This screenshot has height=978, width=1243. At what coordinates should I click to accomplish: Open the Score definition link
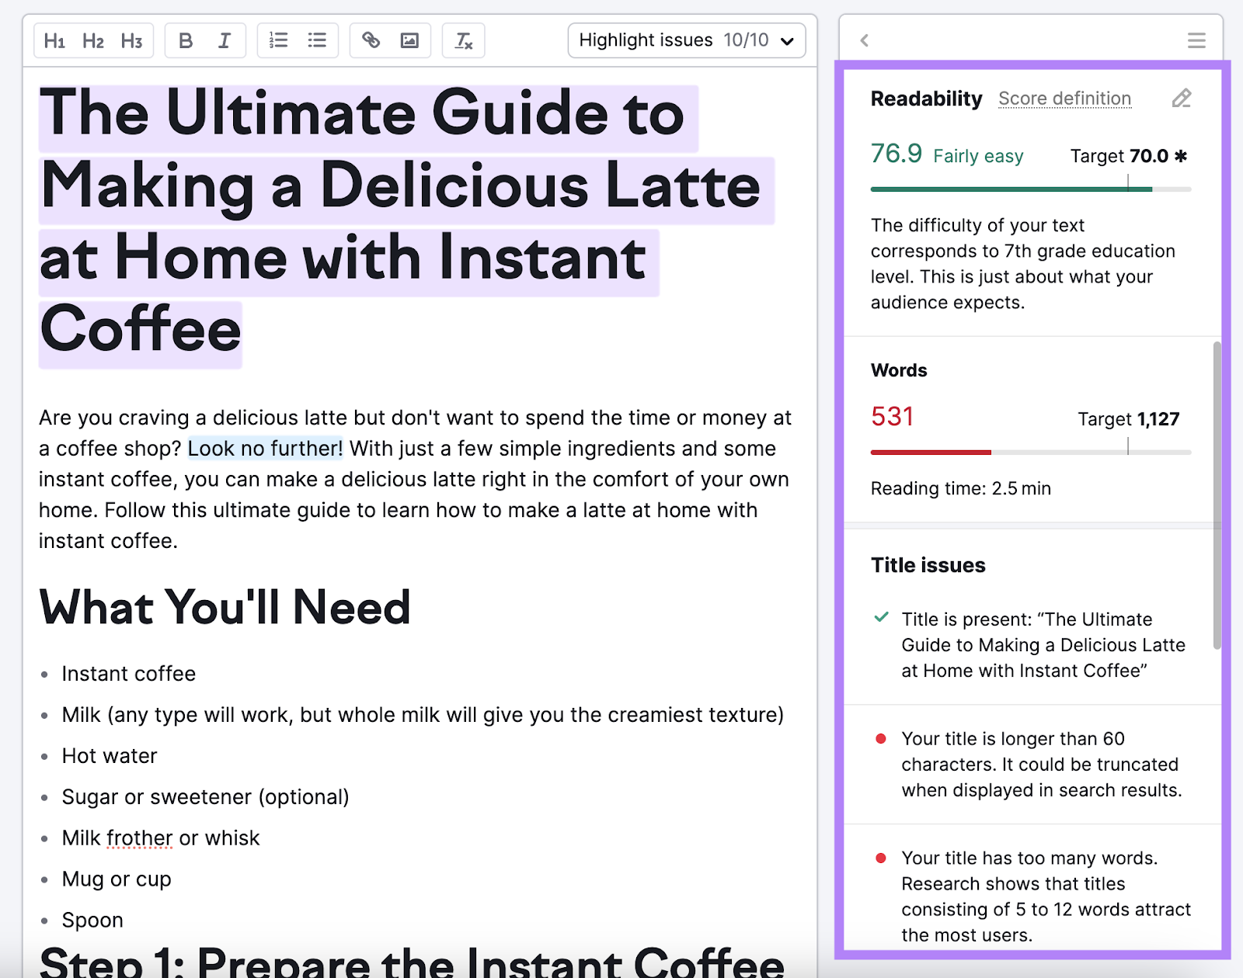point(1064,99)
